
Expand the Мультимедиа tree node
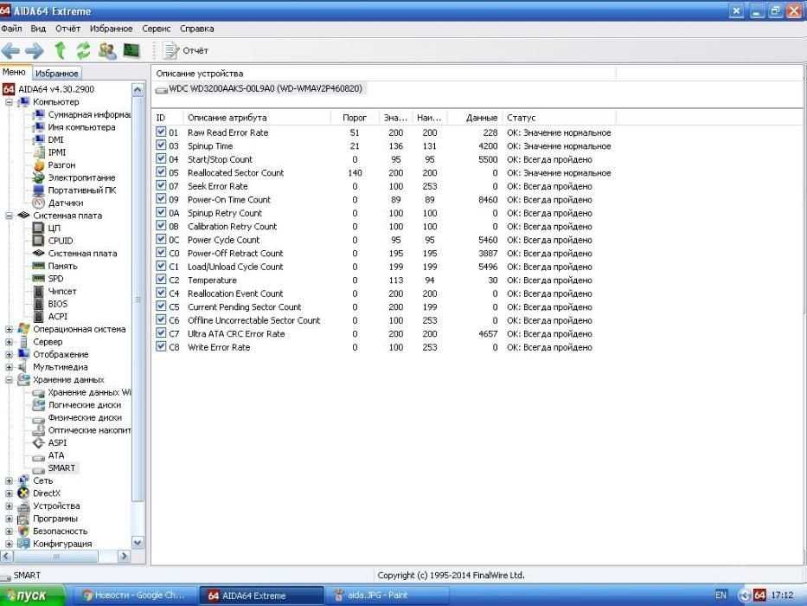point(9,367)
